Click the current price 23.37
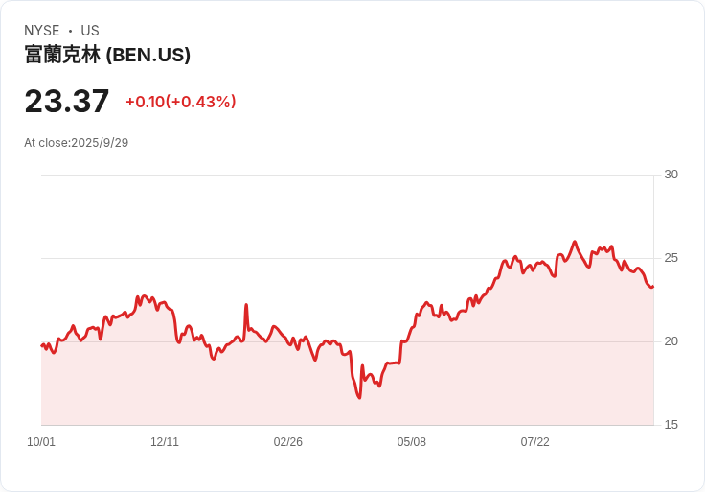705x492 pixels. click(x=67, y=101)
